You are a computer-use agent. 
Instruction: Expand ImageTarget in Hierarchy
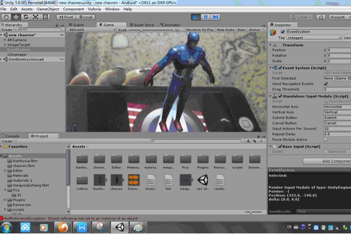click(x=5, y=45)
